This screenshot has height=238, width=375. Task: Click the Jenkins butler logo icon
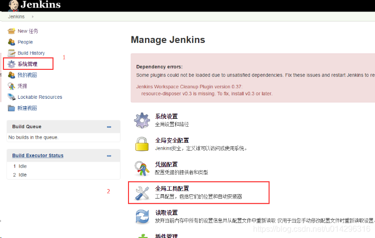pyautogui.click(x=13, y=5)
